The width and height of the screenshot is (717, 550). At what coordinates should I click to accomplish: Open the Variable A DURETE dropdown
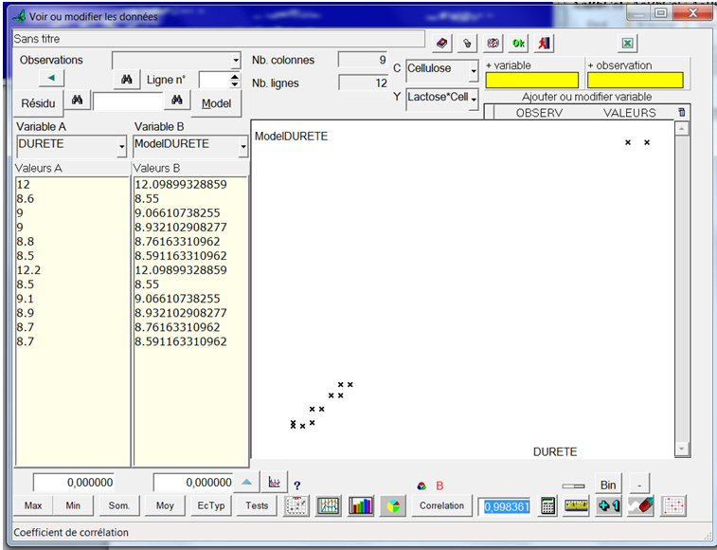pyautogui.click(x=121, y=148)
